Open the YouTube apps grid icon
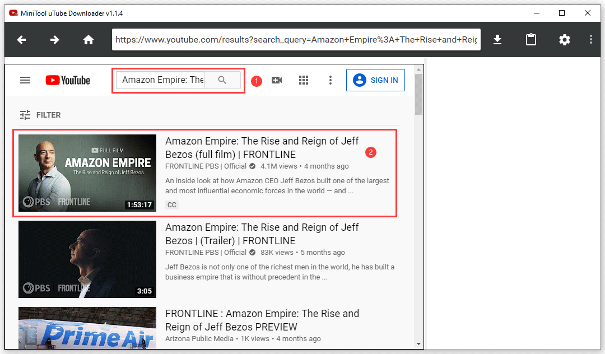 pyautogui.click(x=304, y=80)
